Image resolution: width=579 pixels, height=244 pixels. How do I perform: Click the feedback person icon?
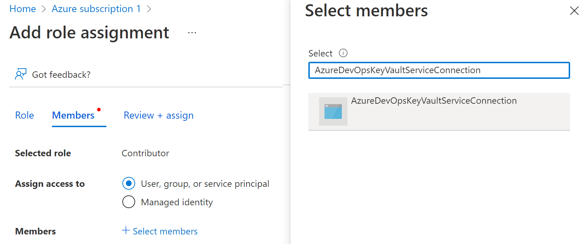coord(21,74)
